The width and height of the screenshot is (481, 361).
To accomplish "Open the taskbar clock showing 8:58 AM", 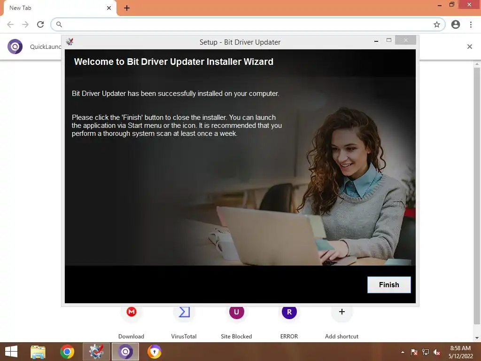I will (460, 352).
